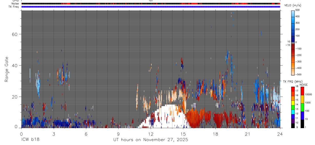The image size is (315, 145).
Task: Click the '40' Range Gate tick label
Action: 15,65
